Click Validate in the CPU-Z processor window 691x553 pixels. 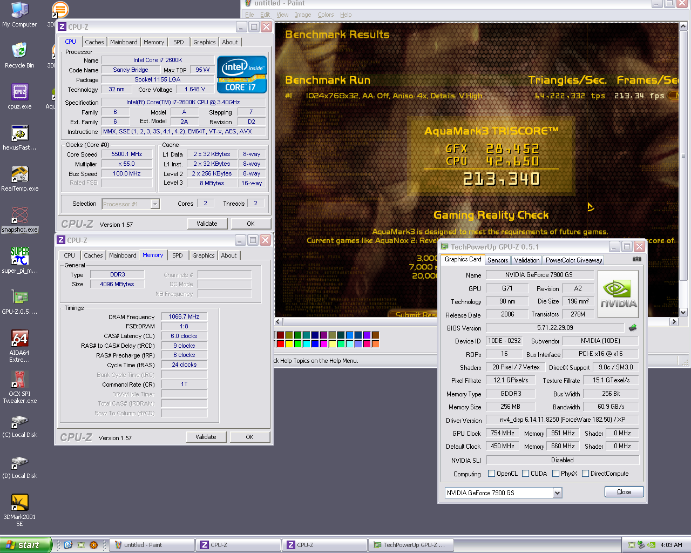(207, 224)
